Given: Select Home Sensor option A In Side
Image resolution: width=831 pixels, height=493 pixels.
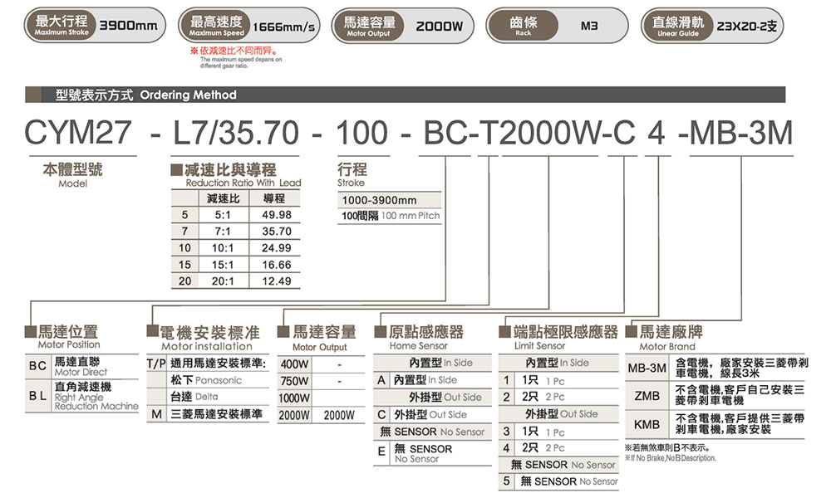Looking at the screenshot, I should coord(432,380).
